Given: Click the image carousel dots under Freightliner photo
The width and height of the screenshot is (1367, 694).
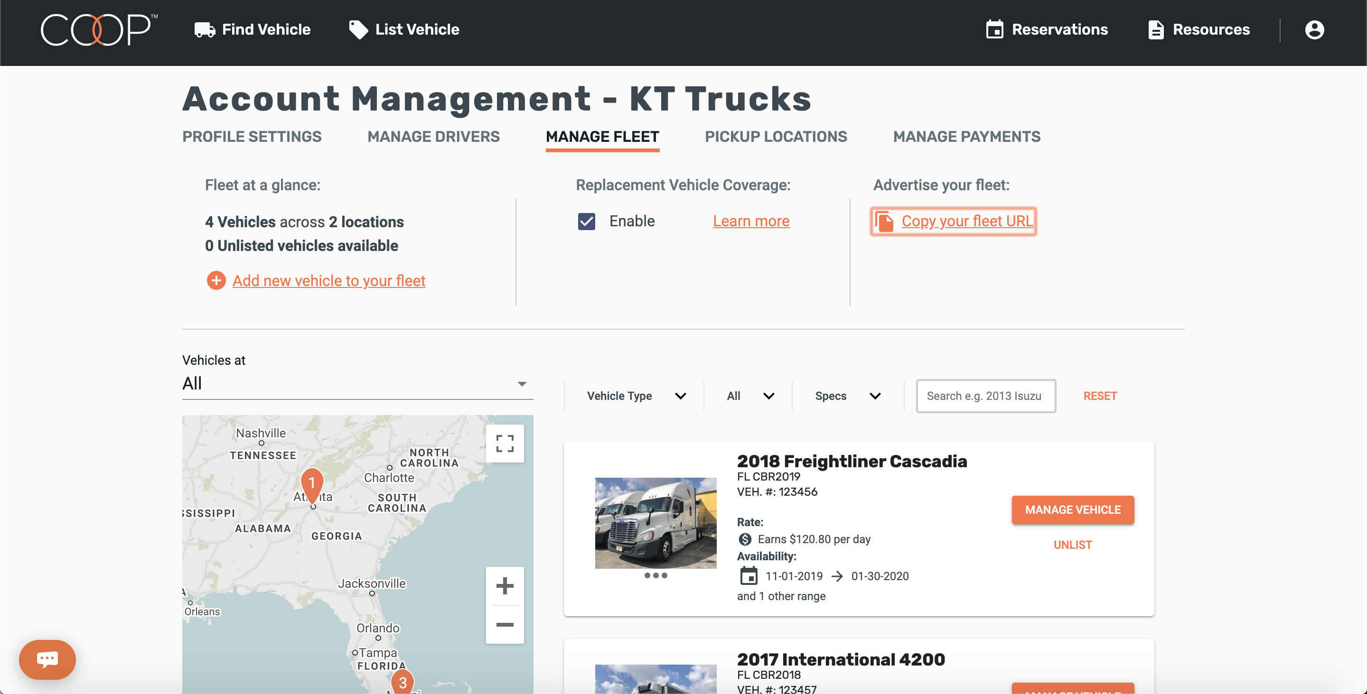Looking at the screenshot, I should [655, 575].
